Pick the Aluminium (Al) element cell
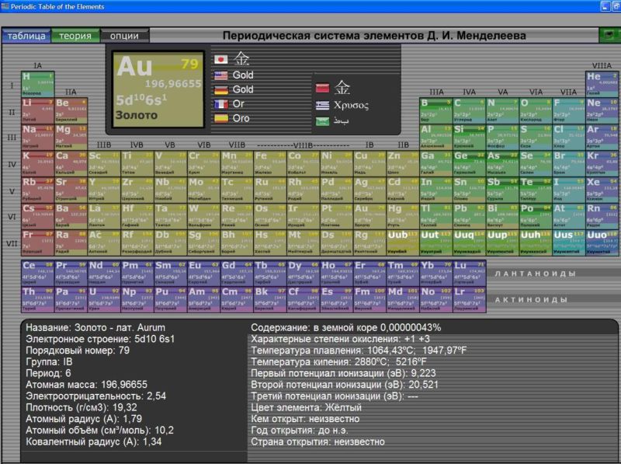Screen dimensions: 621x464 point(436,138)
